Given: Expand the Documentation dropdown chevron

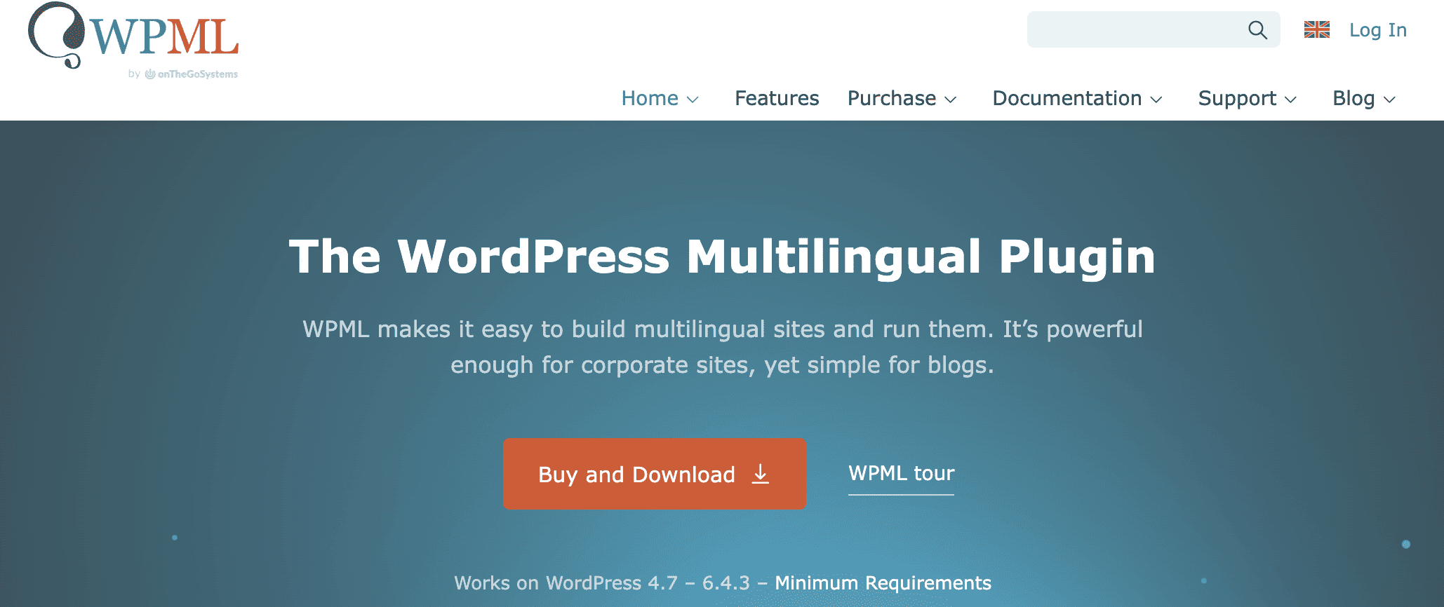Looking at the screenshot, I should tap(1156, 100).
